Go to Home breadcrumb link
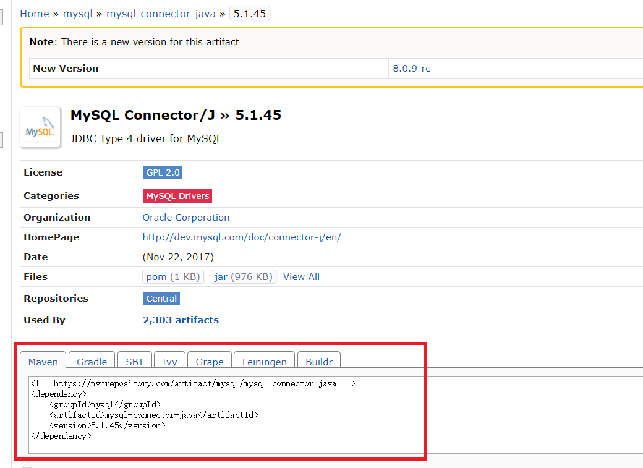The width and height of the screenshot is (643, 468). (35, 14)
